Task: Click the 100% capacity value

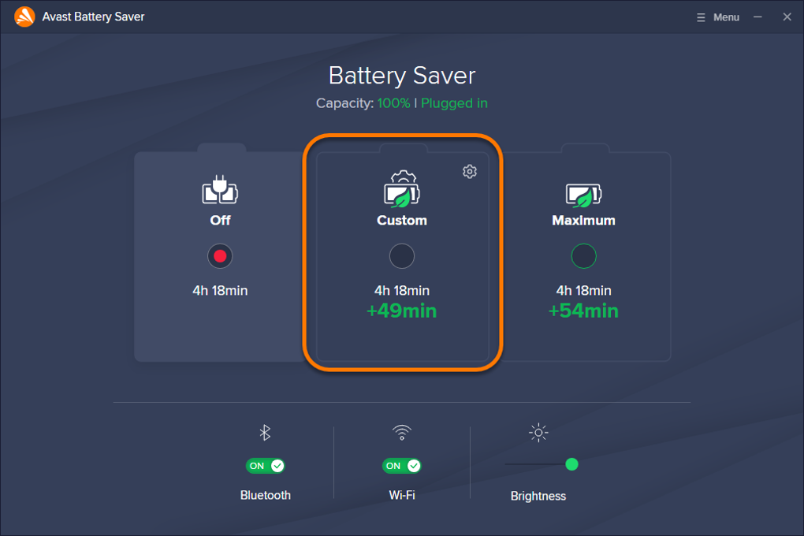Action: (x=393, y=102)
